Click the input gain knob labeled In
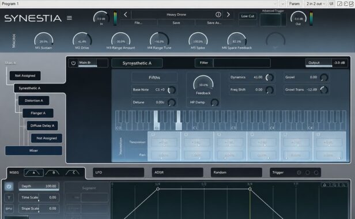This screenshot has height=219, width=355. click(x=101, y=18)
